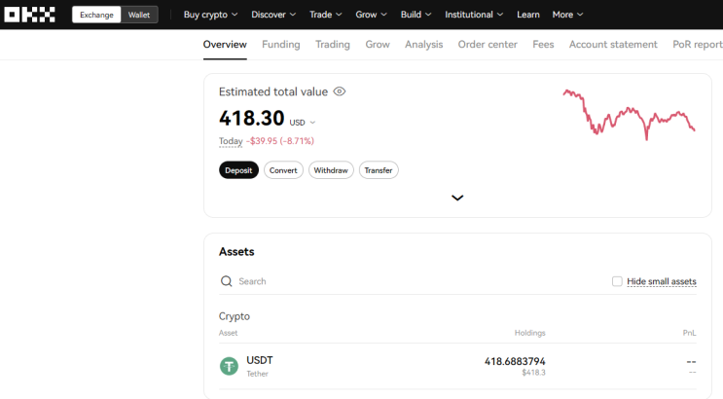Open the Buy crypto dropdown menu
This screenshot has height=399, width=723.
click(210, 15)
